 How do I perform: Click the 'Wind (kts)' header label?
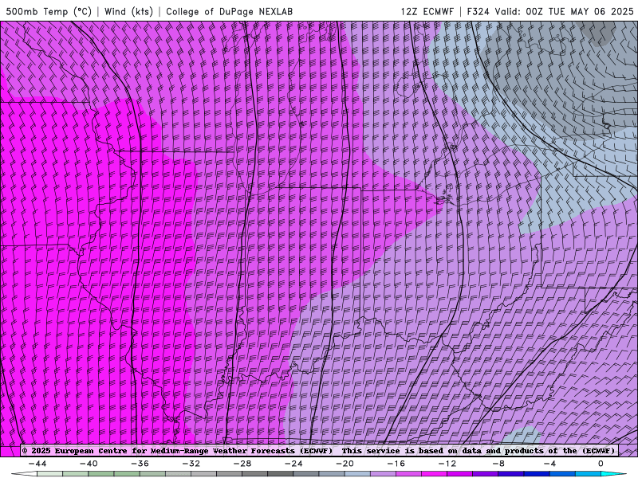(x=128, y=11)
